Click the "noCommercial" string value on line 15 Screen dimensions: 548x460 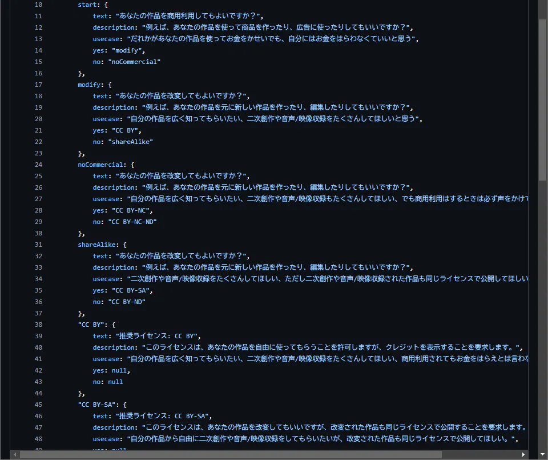click(134, 62)
